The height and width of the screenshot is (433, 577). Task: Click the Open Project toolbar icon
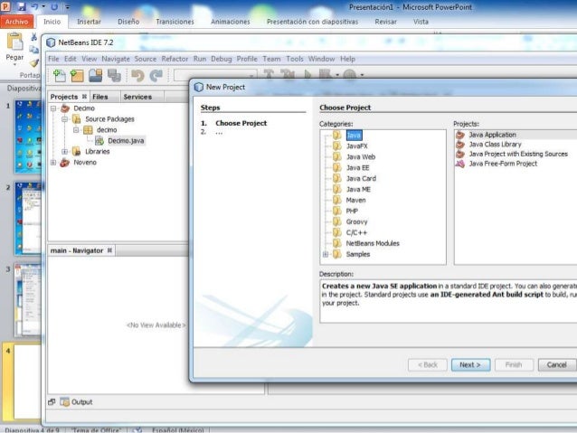95,75
